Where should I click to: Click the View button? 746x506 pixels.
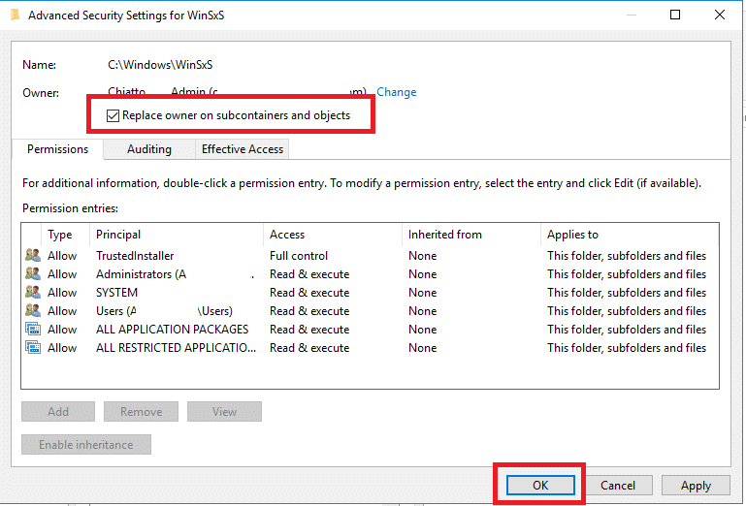(x=224, y=411)
